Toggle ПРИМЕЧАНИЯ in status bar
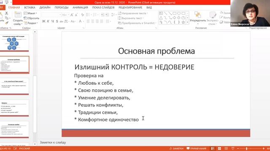This screenshot has width=270, height=151. pos(197,148)
